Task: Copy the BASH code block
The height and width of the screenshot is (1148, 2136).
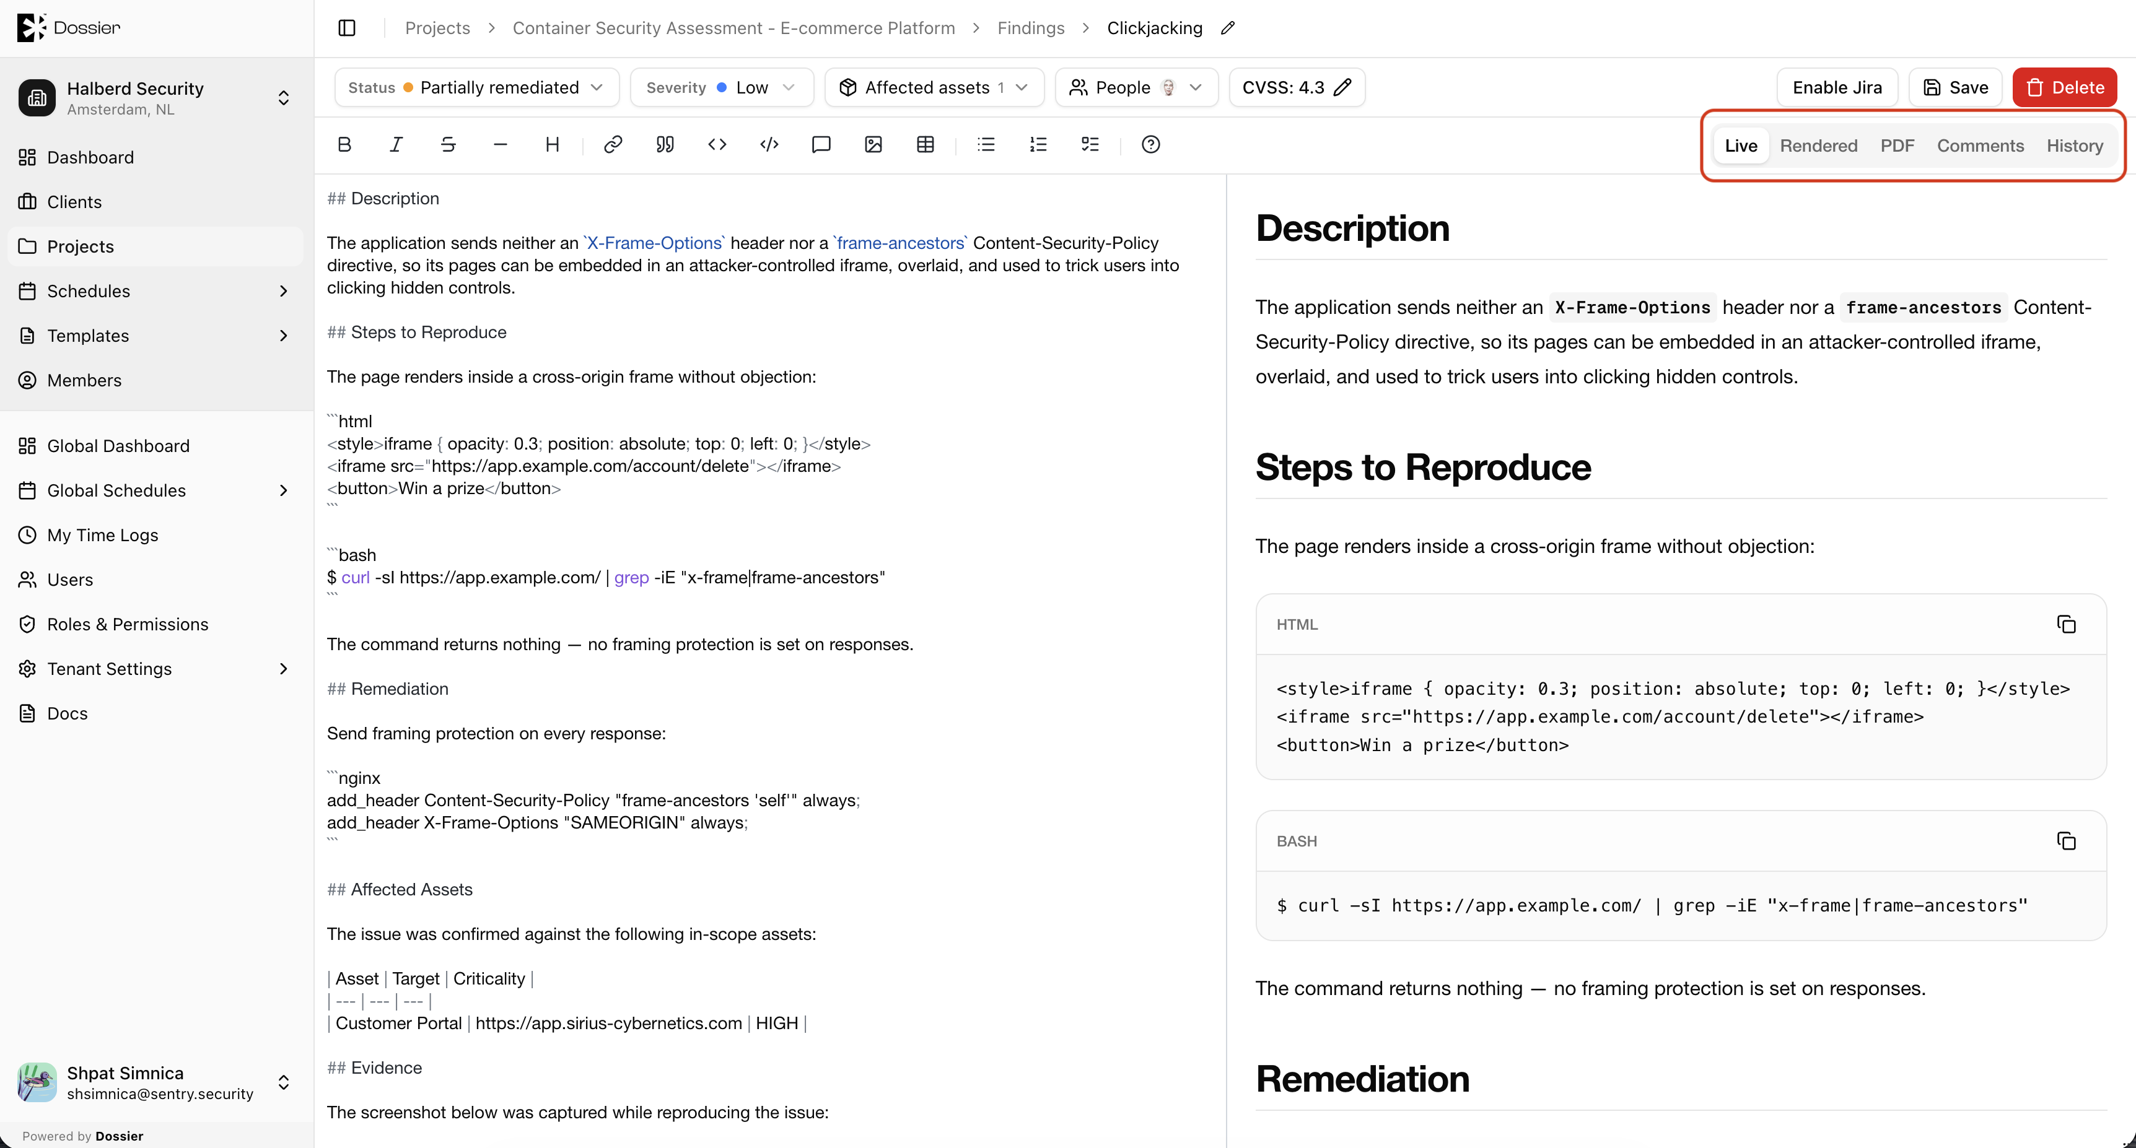Action: 2067,841
